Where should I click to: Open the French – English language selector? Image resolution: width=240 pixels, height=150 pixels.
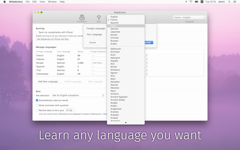pos(189,18)
